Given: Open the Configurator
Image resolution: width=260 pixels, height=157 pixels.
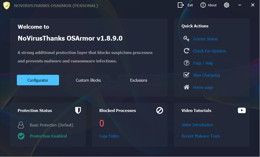Looking at the screenshot, I should point(38,80).
